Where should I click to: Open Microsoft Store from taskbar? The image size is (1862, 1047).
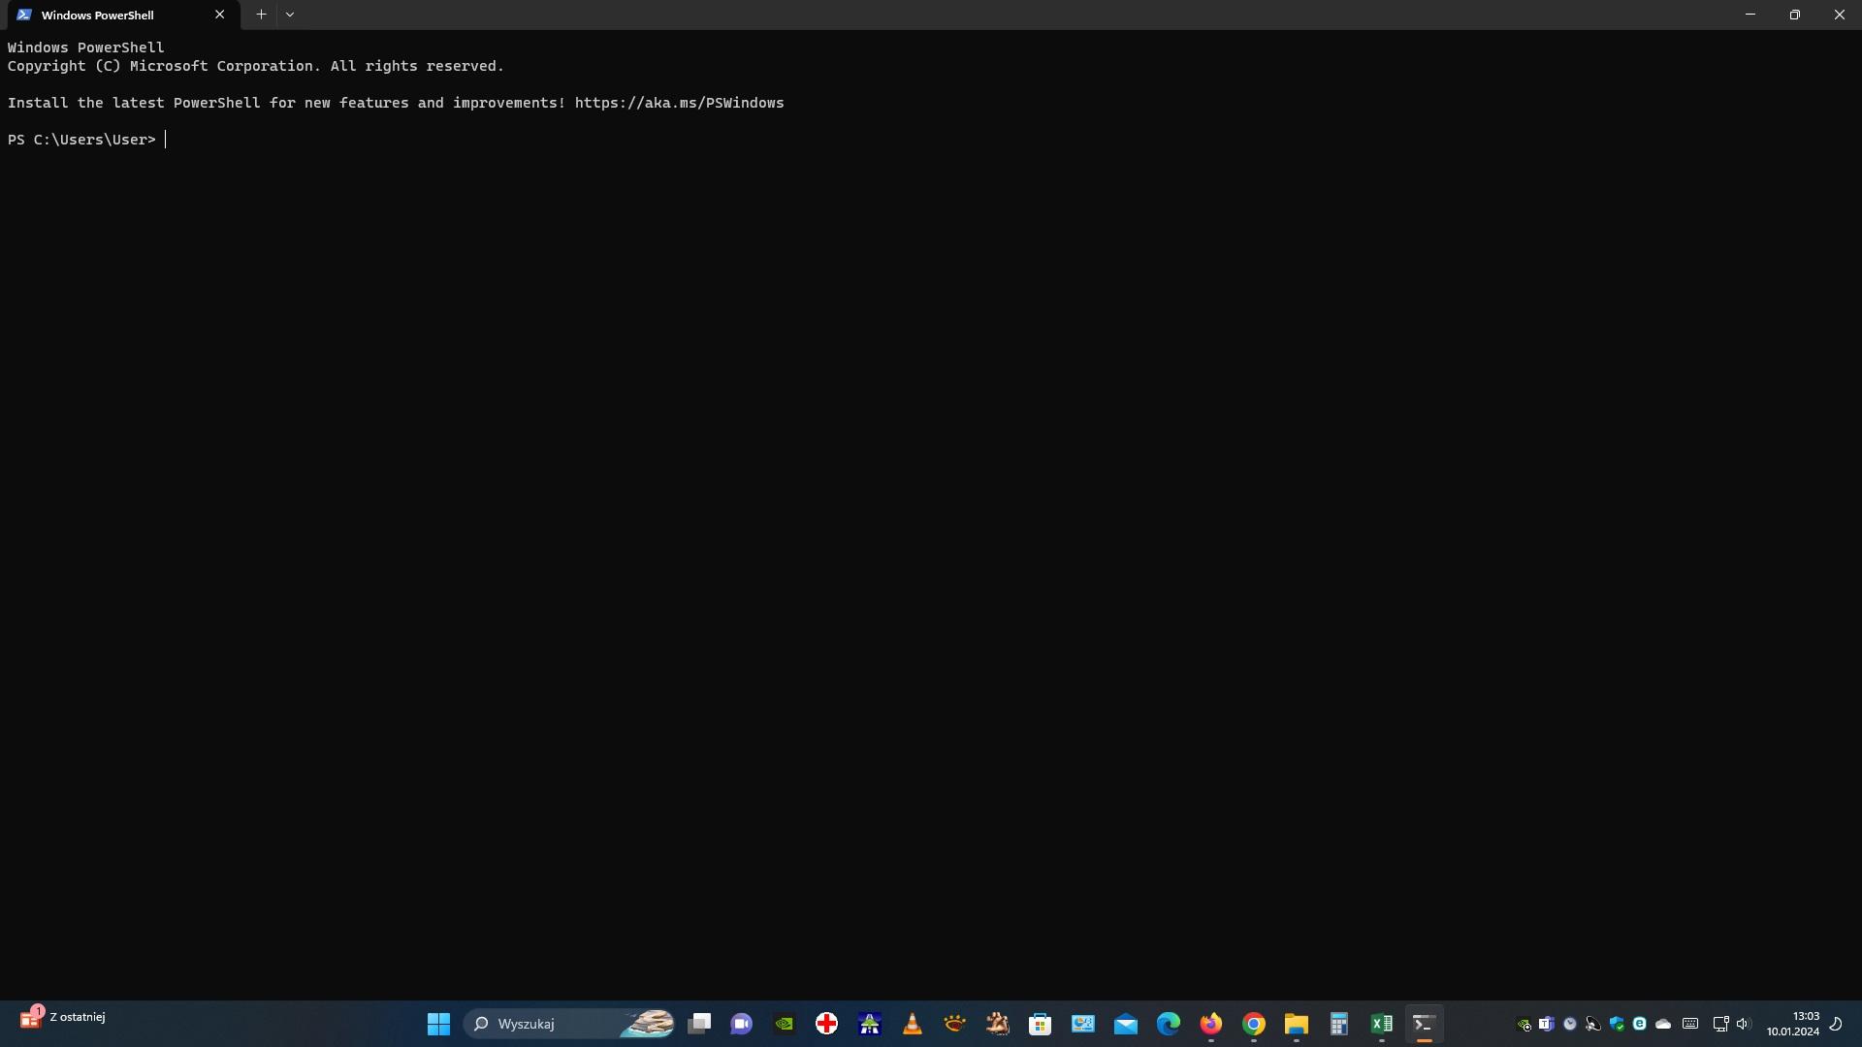(1041, 1024)
